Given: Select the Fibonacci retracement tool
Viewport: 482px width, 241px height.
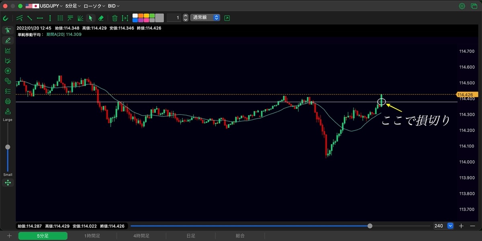Looking at the screenshot, I should (70, 18).
